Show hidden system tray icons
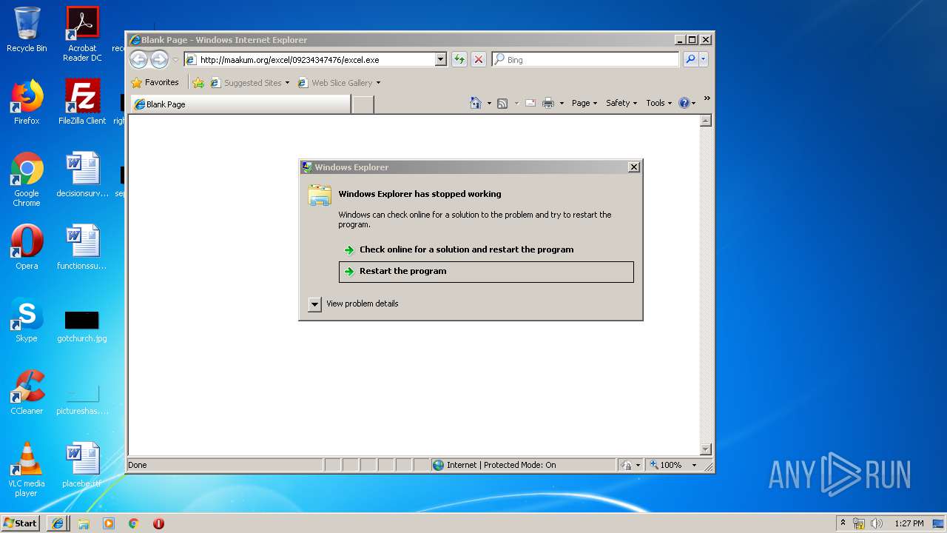 tap(843, 523)
